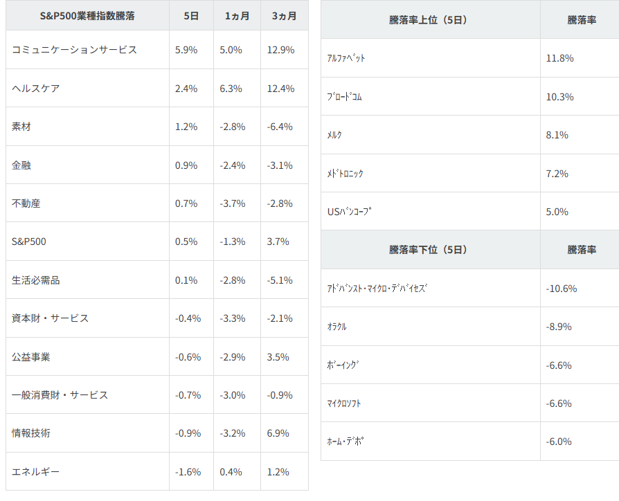Select the 1ヵ月 column header
Viewport: 619px width, 501px height.
click(237, 16)
